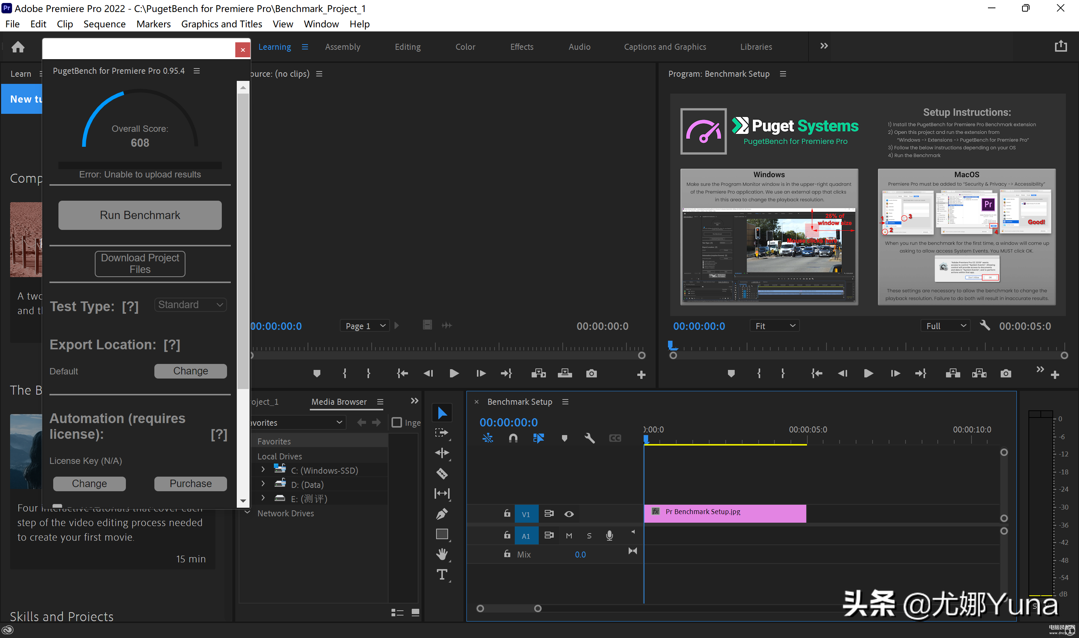Enable the Ingest checkbox
This screenshot has width=1079, height=638.
tap(396, 423)
